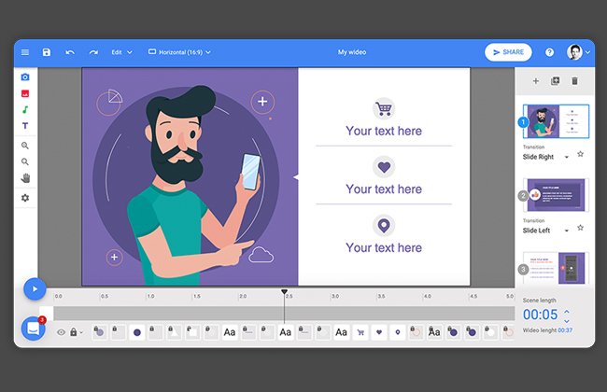This screenshot has height=392, width=607.
Task: Select the location pin icon on canvas
Action: [384, 226]
